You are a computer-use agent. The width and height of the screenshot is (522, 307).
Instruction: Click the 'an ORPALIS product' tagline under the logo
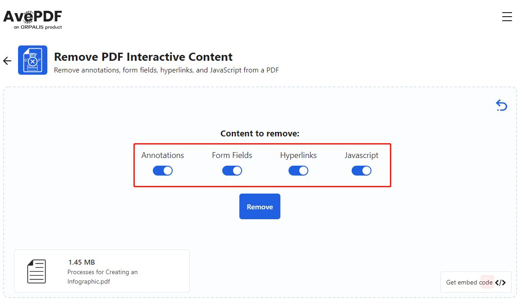click(37, 27)
